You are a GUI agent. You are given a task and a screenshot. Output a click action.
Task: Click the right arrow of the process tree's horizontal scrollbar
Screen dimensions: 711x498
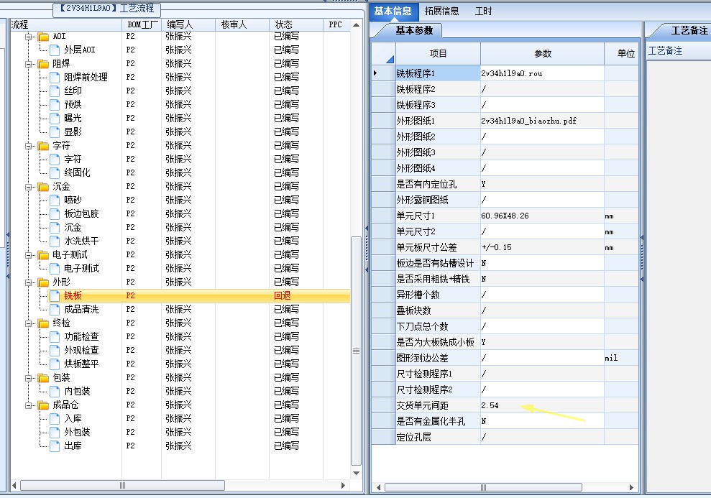coord(343,485)
